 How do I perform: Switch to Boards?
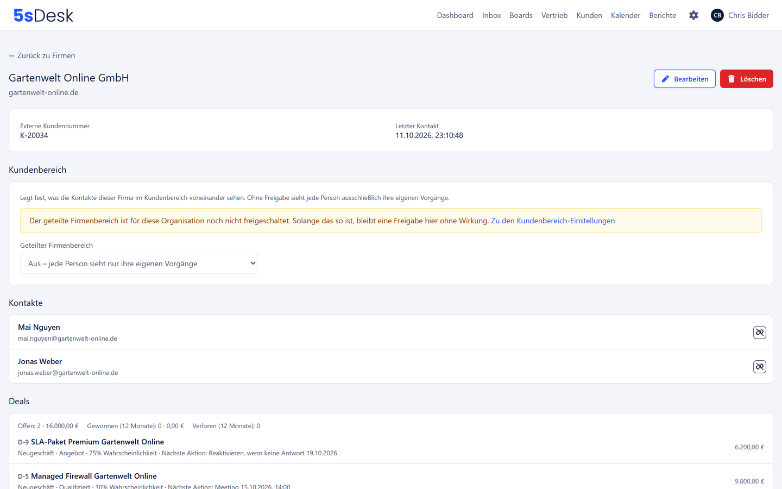pos(521,15)
